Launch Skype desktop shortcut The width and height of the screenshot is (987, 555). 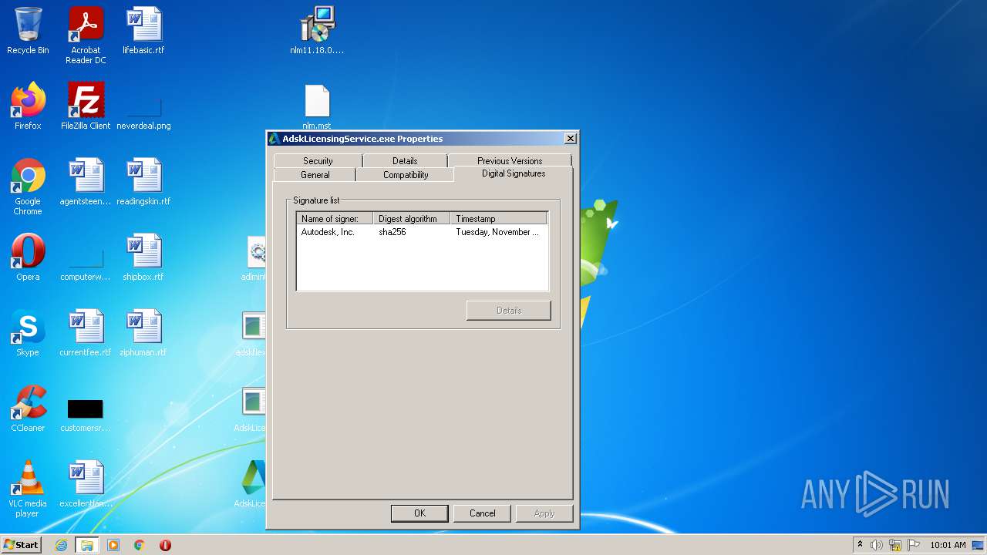click(28, 333)
